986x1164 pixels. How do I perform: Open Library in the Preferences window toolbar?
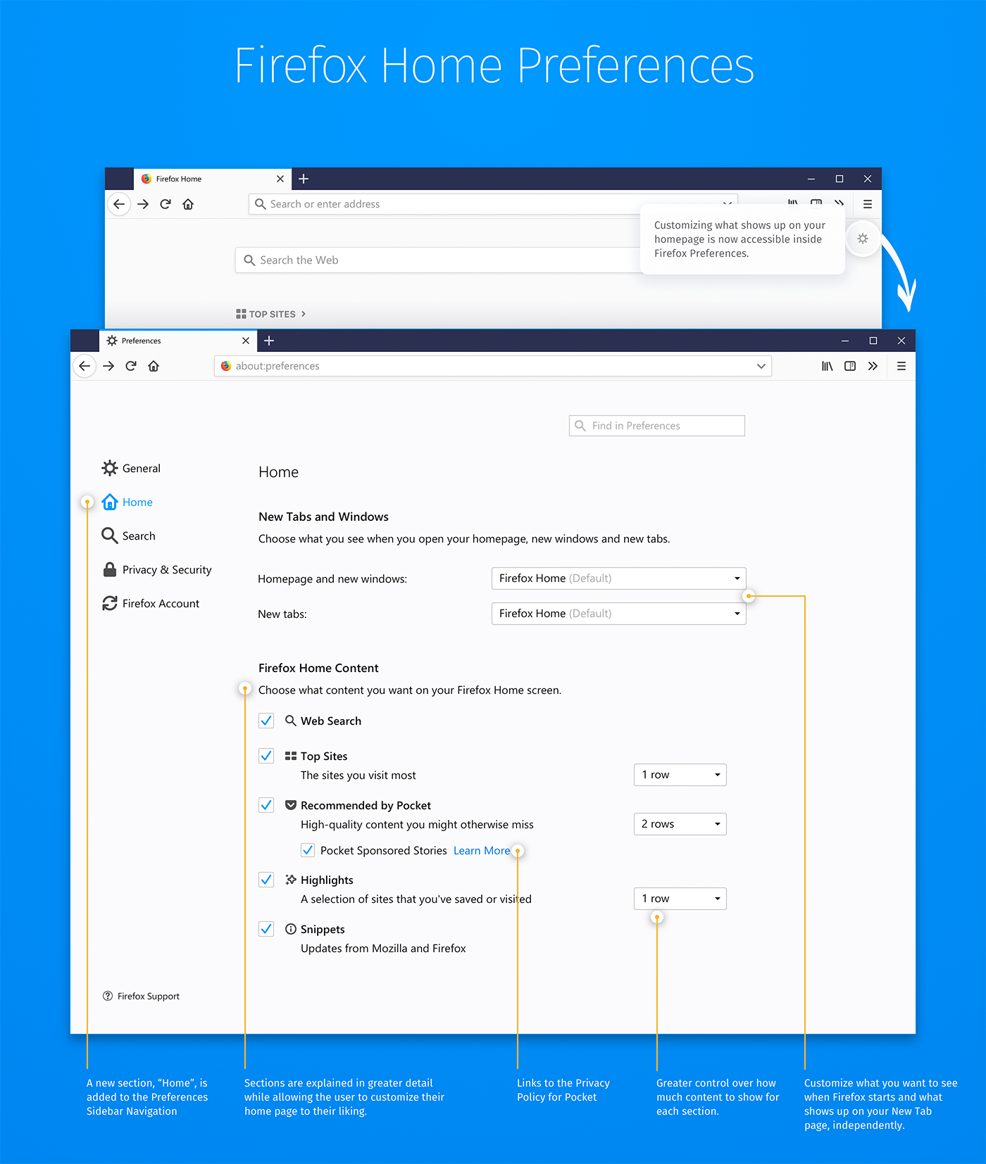tap(828, 366)
